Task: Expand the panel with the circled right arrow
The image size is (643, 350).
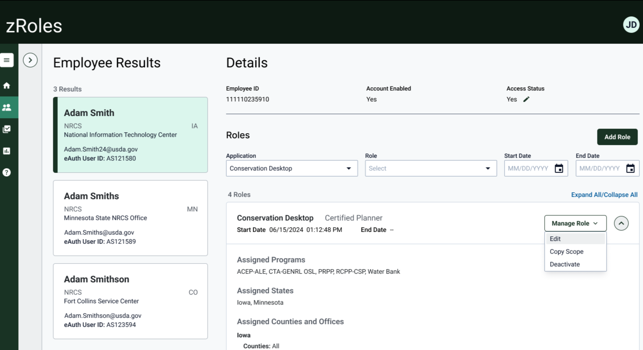Action: pyautogui.click(x=31, y=60)
